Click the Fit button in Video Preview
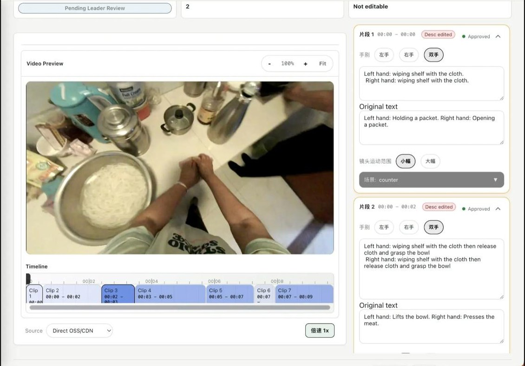The image size is (525, 366). pyautogui.click(x=322, y=63)
